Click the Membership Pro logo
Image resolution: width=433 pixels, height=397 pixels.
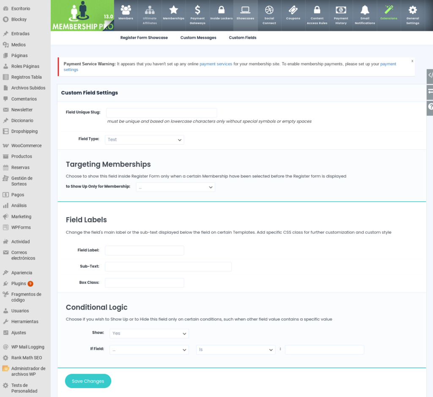(82, 16)
